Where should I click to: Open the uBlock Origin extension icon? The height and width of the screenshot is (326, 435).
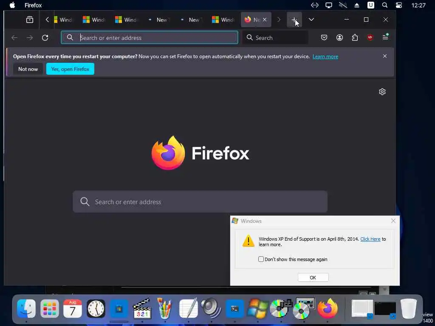370,37
